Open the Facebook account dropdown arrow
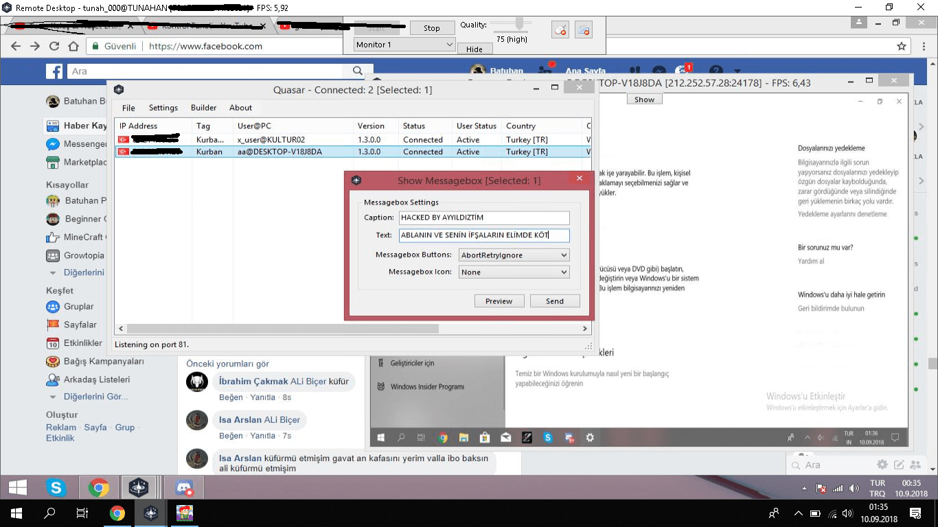The height and width of the screenshot is (527, 938). coord(737,71)
